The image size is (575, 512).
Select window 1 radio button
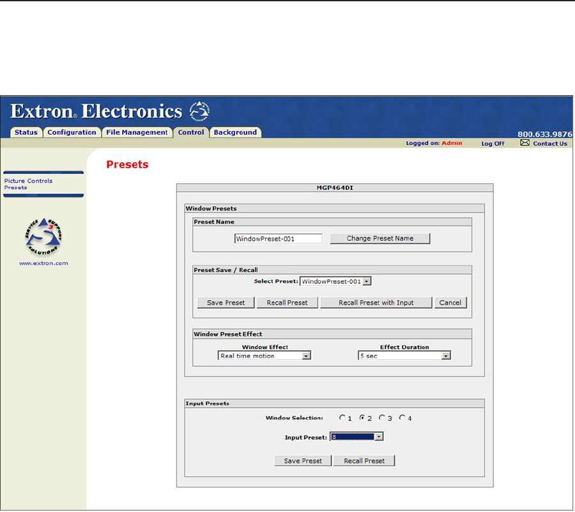tap(342, 418)
